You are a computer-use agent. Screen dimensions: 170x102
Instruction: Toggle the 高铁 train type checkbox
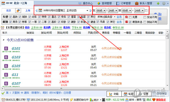tap(10, 17)
